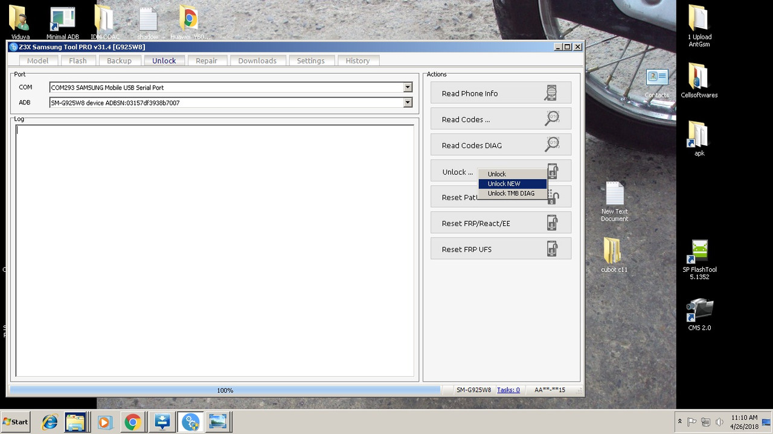Image resolution: width=773 pixels, height=434 pixels.
Task: Open Internet Explorer from the taskbar
Action: (49, 422)
